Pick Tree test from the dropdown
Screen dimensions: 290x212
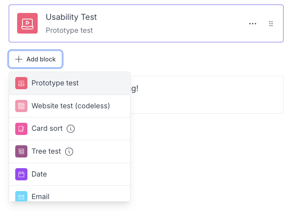click(x=46, y=151)
